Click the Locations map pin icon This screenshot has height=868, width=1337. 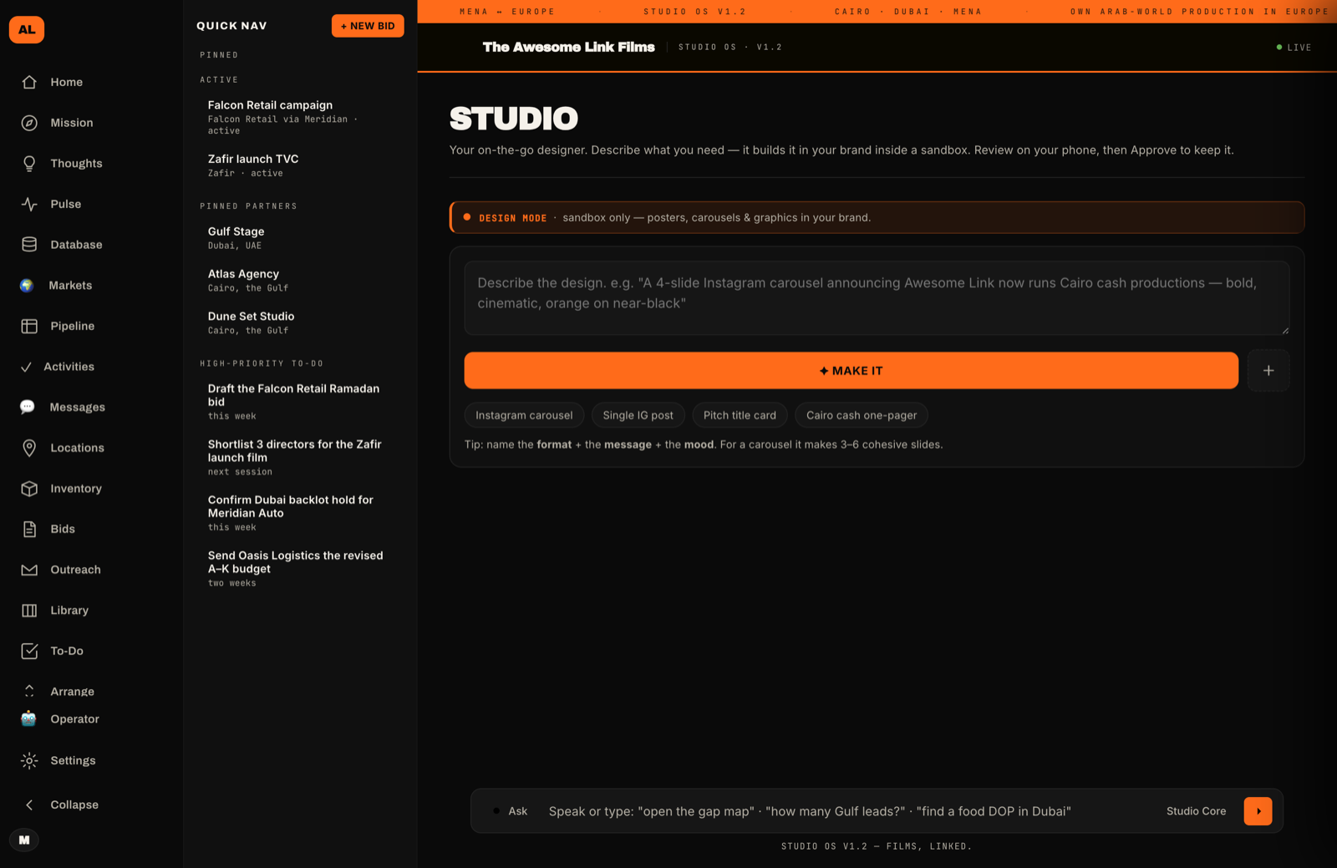click(x=29, y=448)
